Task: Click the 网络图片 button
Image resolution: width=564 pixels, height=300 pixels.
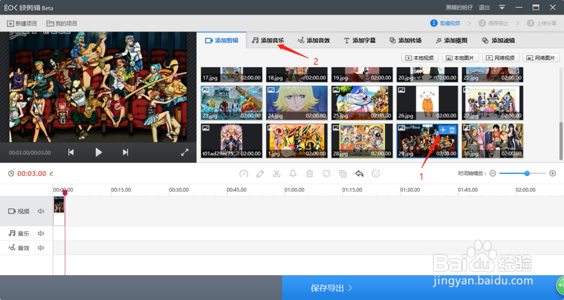Action: click(541, 58)
